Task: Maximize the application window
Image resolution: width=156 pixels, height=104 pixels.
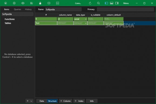Action: (x=144, y=3)
